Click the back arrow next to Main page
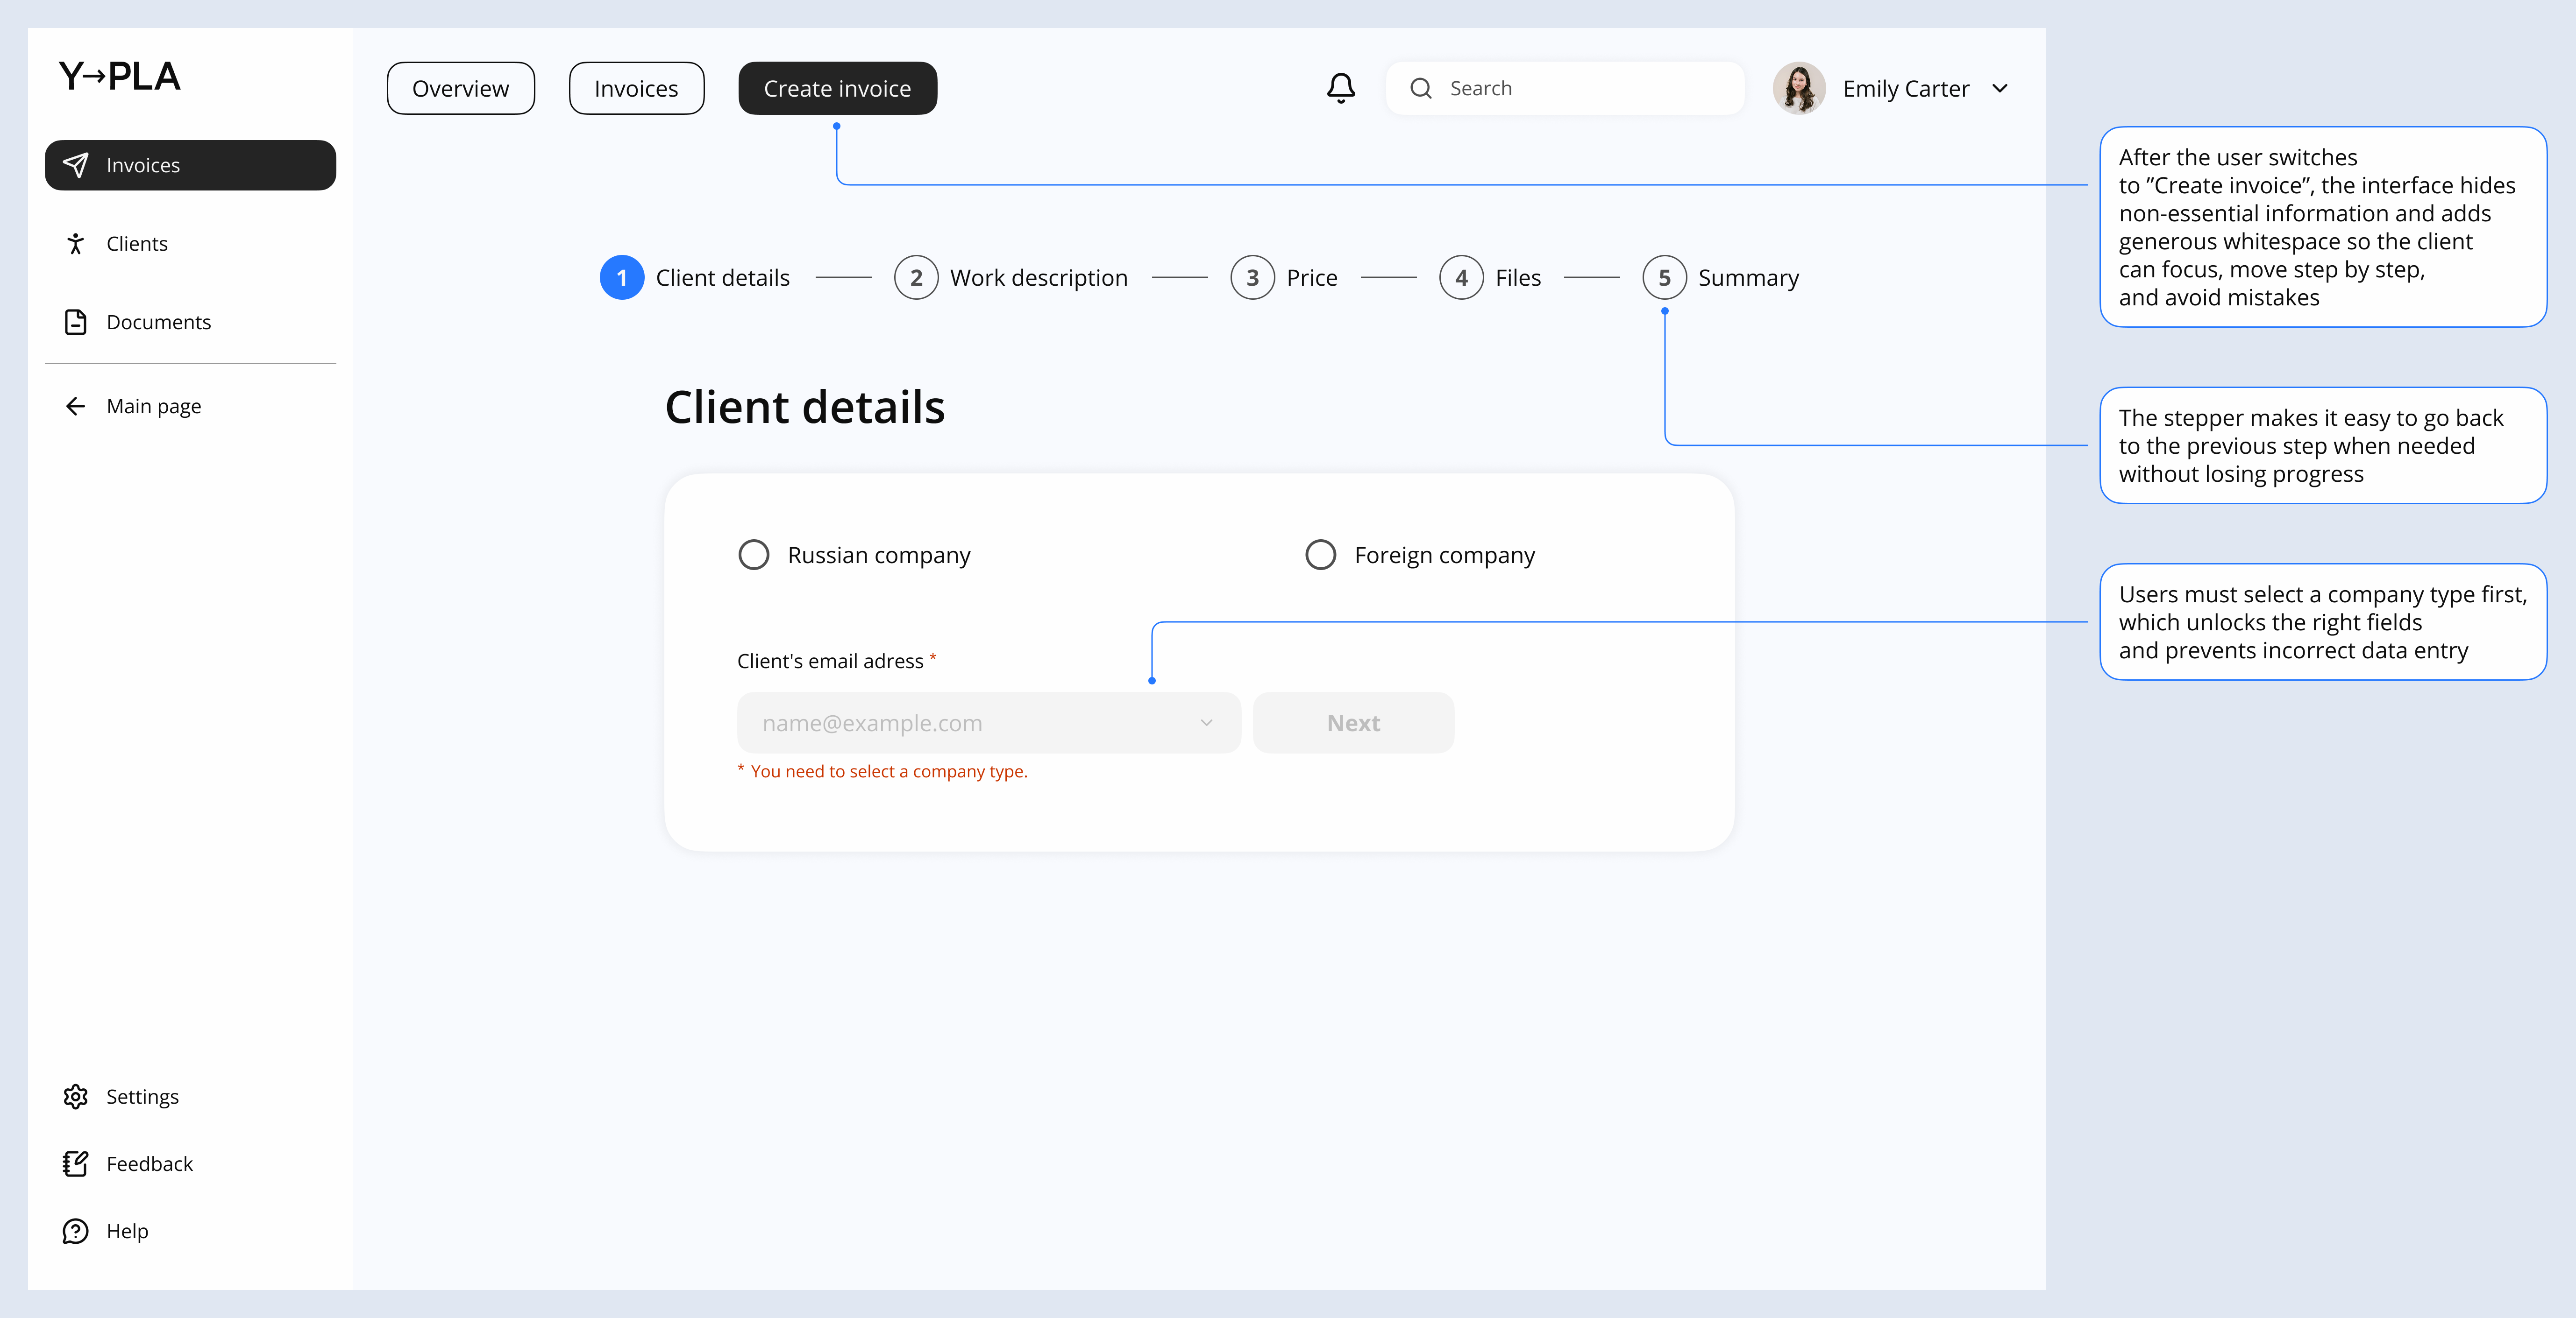The image size is (2576, 1318). click(x=76, y=406)
